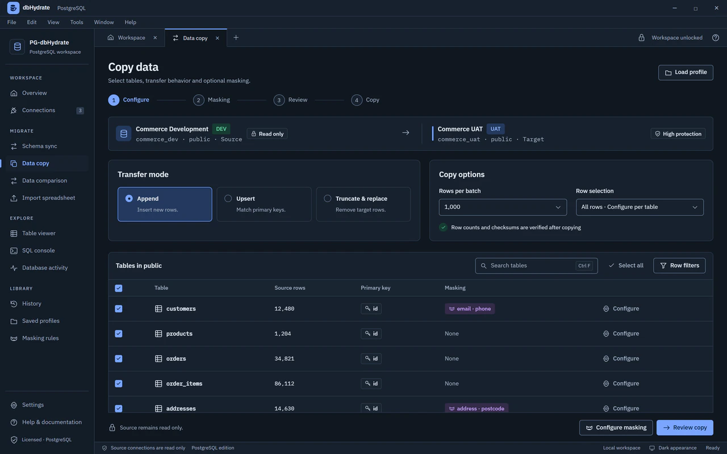Viewport: 727px width, 454px height.
Task: Click the Search tables field
Action: pyautogui.click(x=536, y=266)
